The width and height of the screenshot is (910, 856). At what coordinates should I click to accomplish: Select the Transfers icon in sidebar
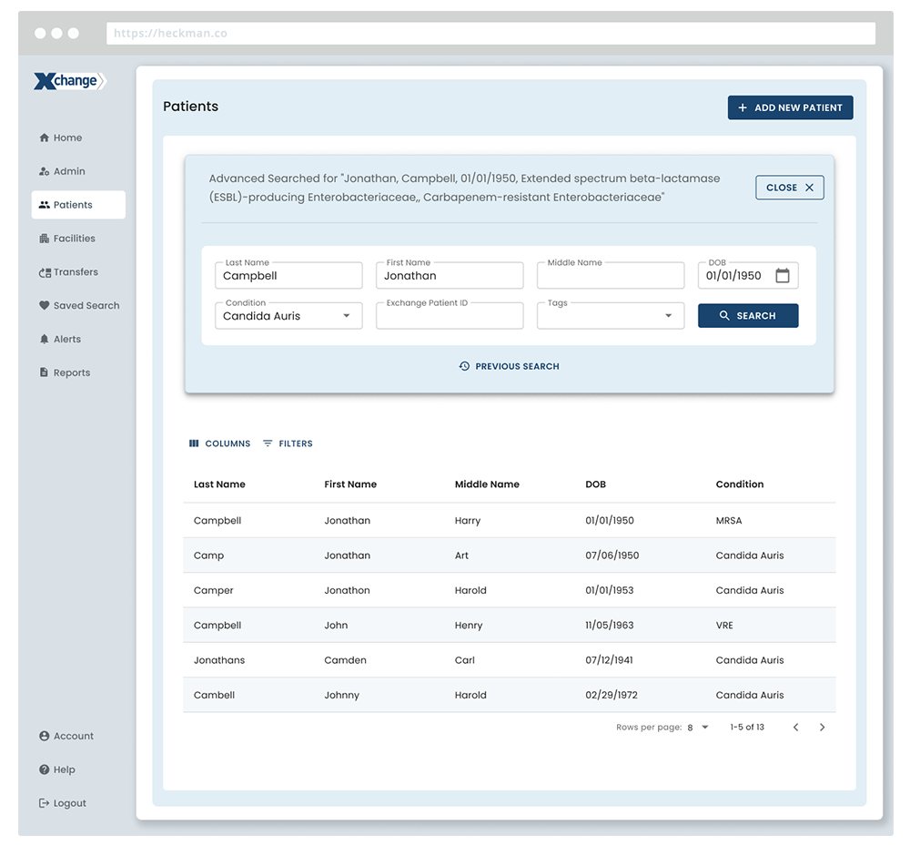coord(45,272)
